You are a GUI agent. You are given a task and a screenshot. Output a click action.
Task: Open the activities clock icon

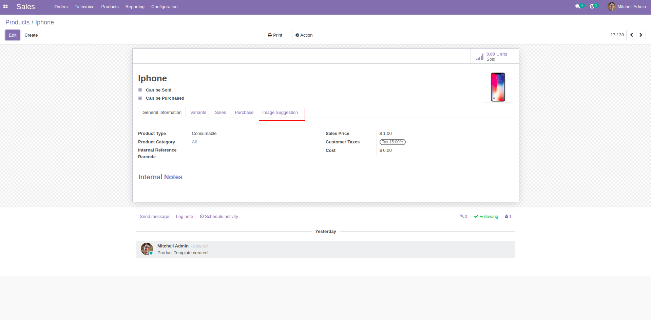click(x=592, y=6)
